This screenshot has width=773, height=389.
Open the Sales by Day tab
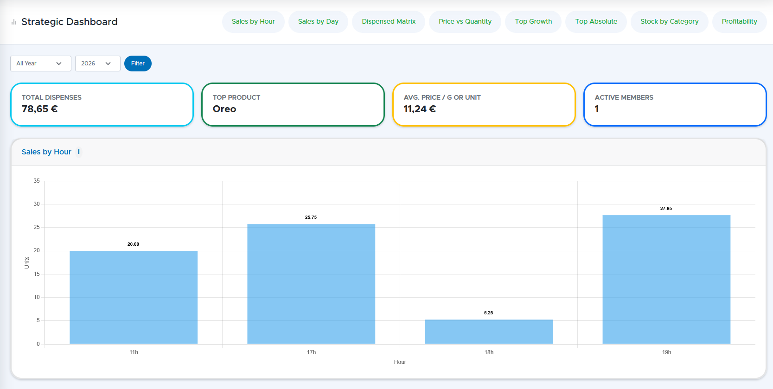point(318,22)
